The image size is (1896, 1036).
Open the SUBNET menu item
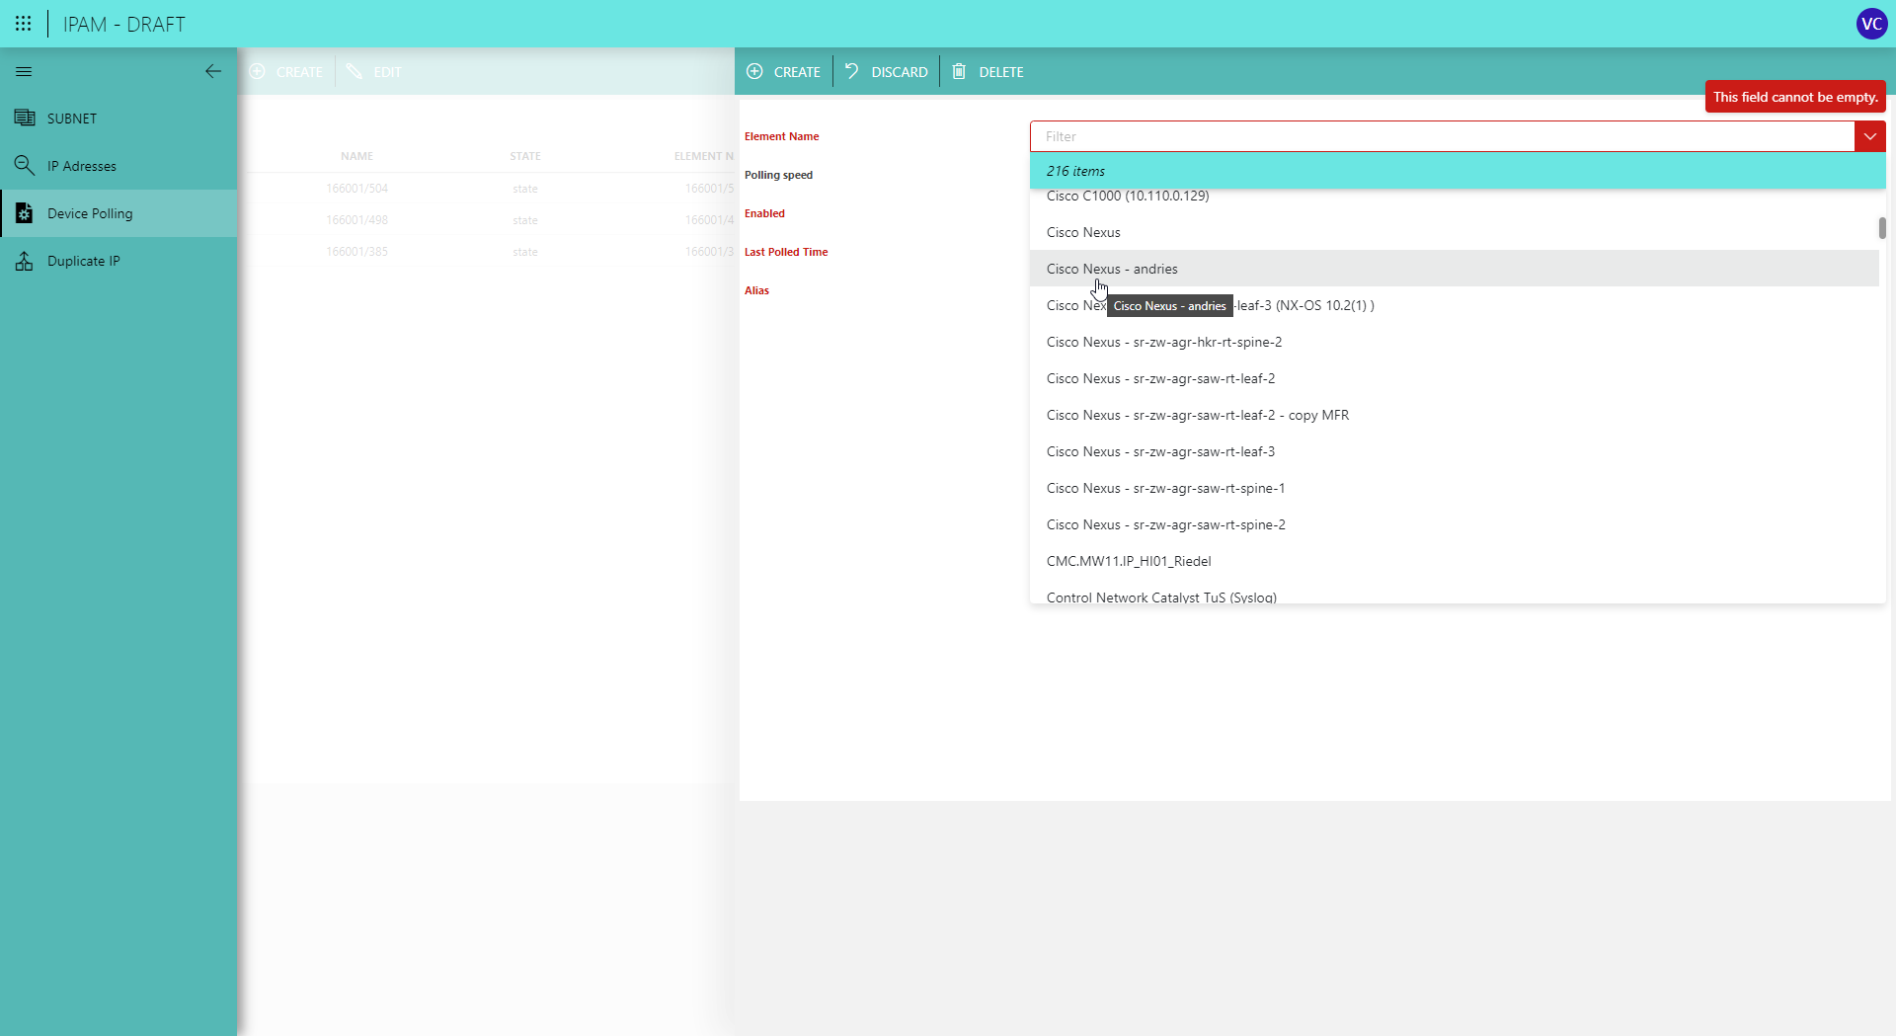coord(118,119)
